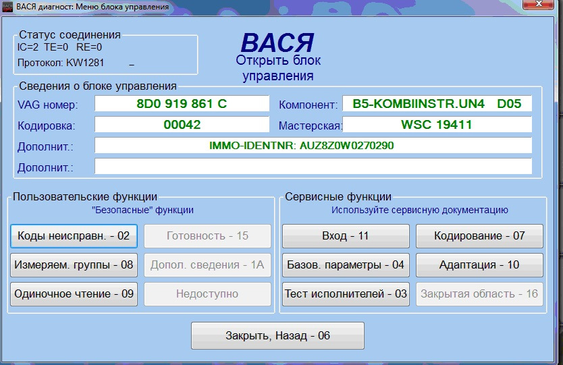Open Базов. параметры - 04

tap(346, 265)
